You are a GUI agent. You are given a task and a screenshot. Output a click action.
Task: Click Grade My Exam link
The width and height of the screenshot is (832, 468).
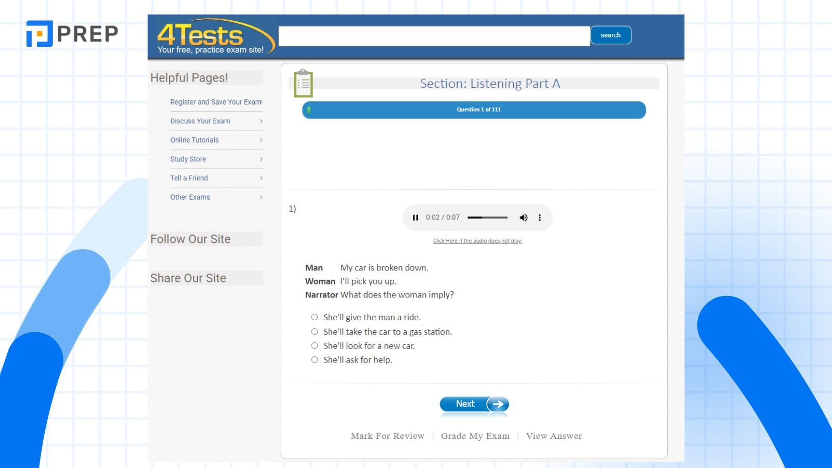[x=475, y=436]
